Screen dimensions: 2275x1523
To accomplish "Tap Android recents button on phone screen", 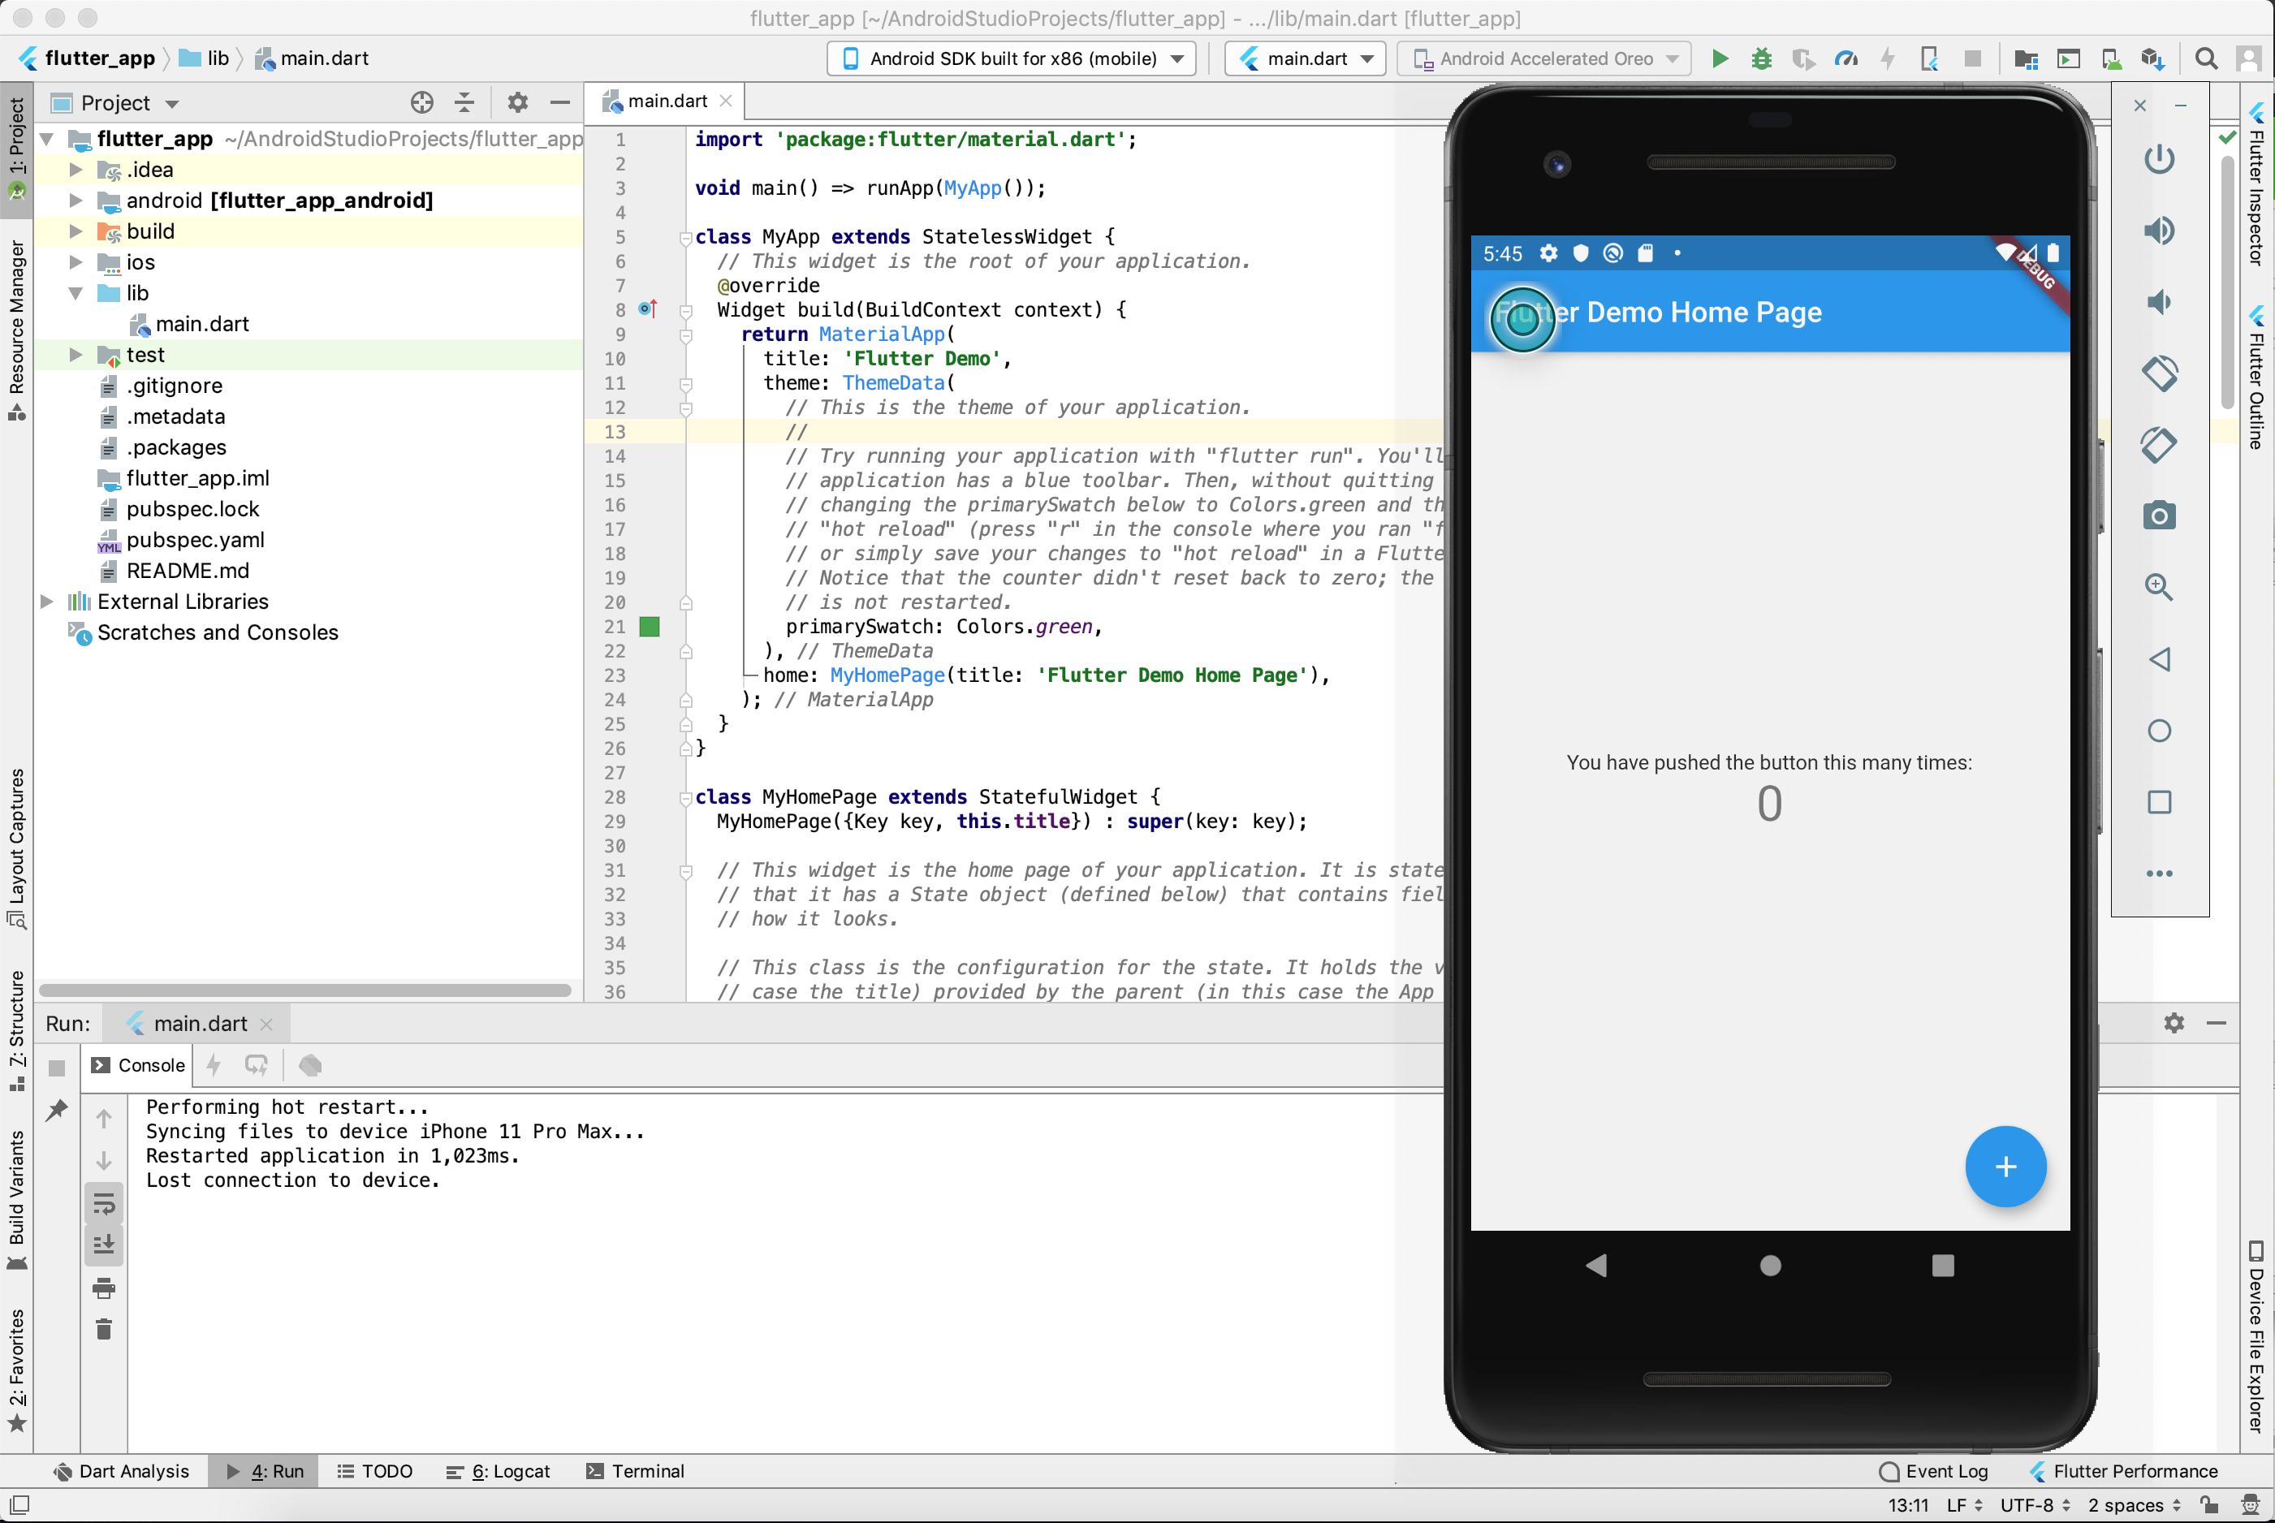I will click(1943, 1265).
